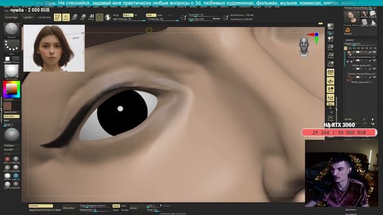Activate Edit mode button
383x215 pixels.
click(x=57, y=17)
